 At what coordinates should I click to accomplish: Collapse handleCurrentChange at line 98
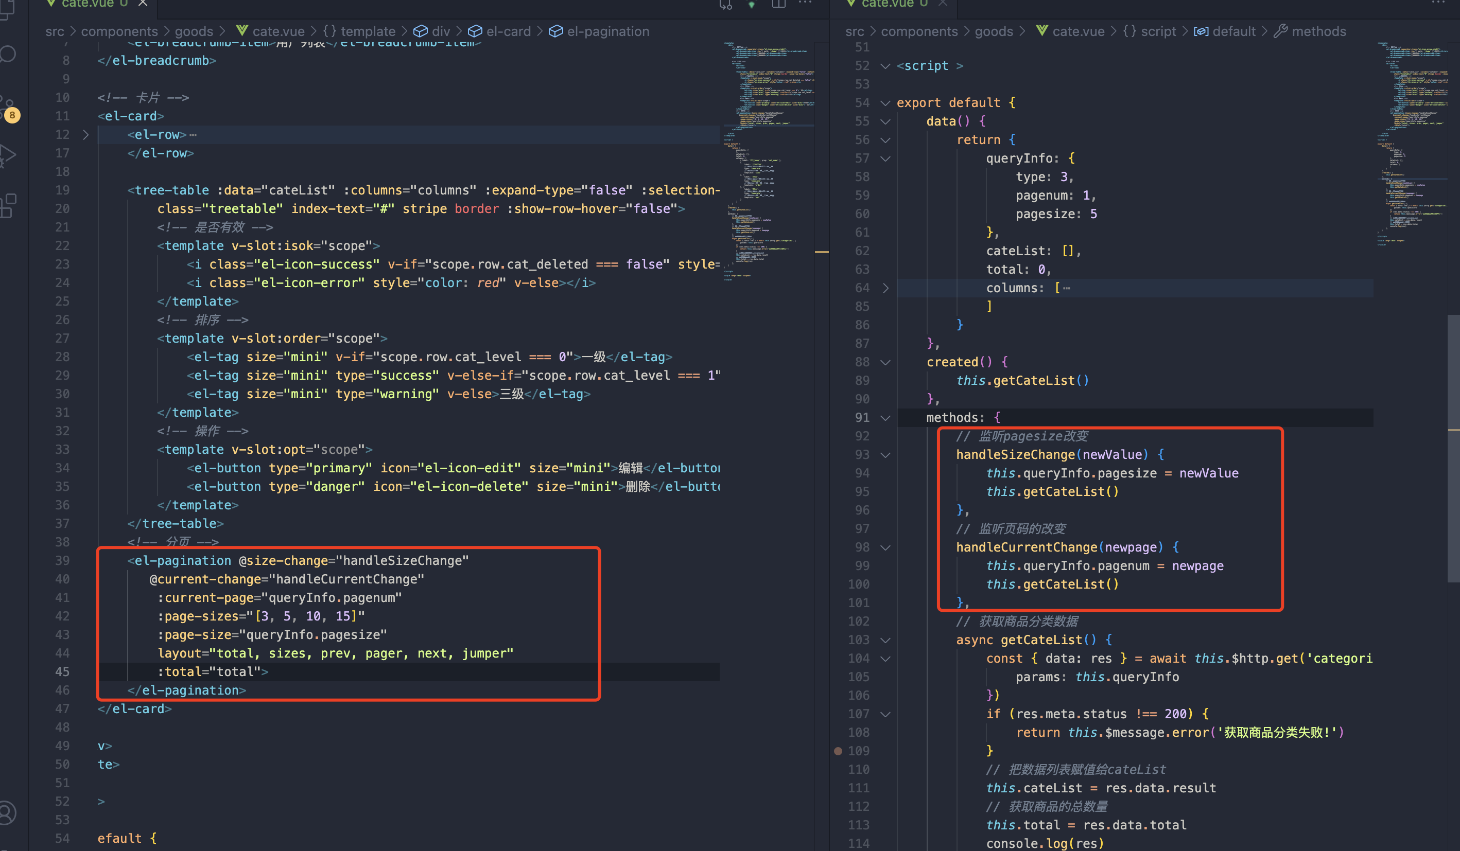pyautogui.click(x=885, y=547)
